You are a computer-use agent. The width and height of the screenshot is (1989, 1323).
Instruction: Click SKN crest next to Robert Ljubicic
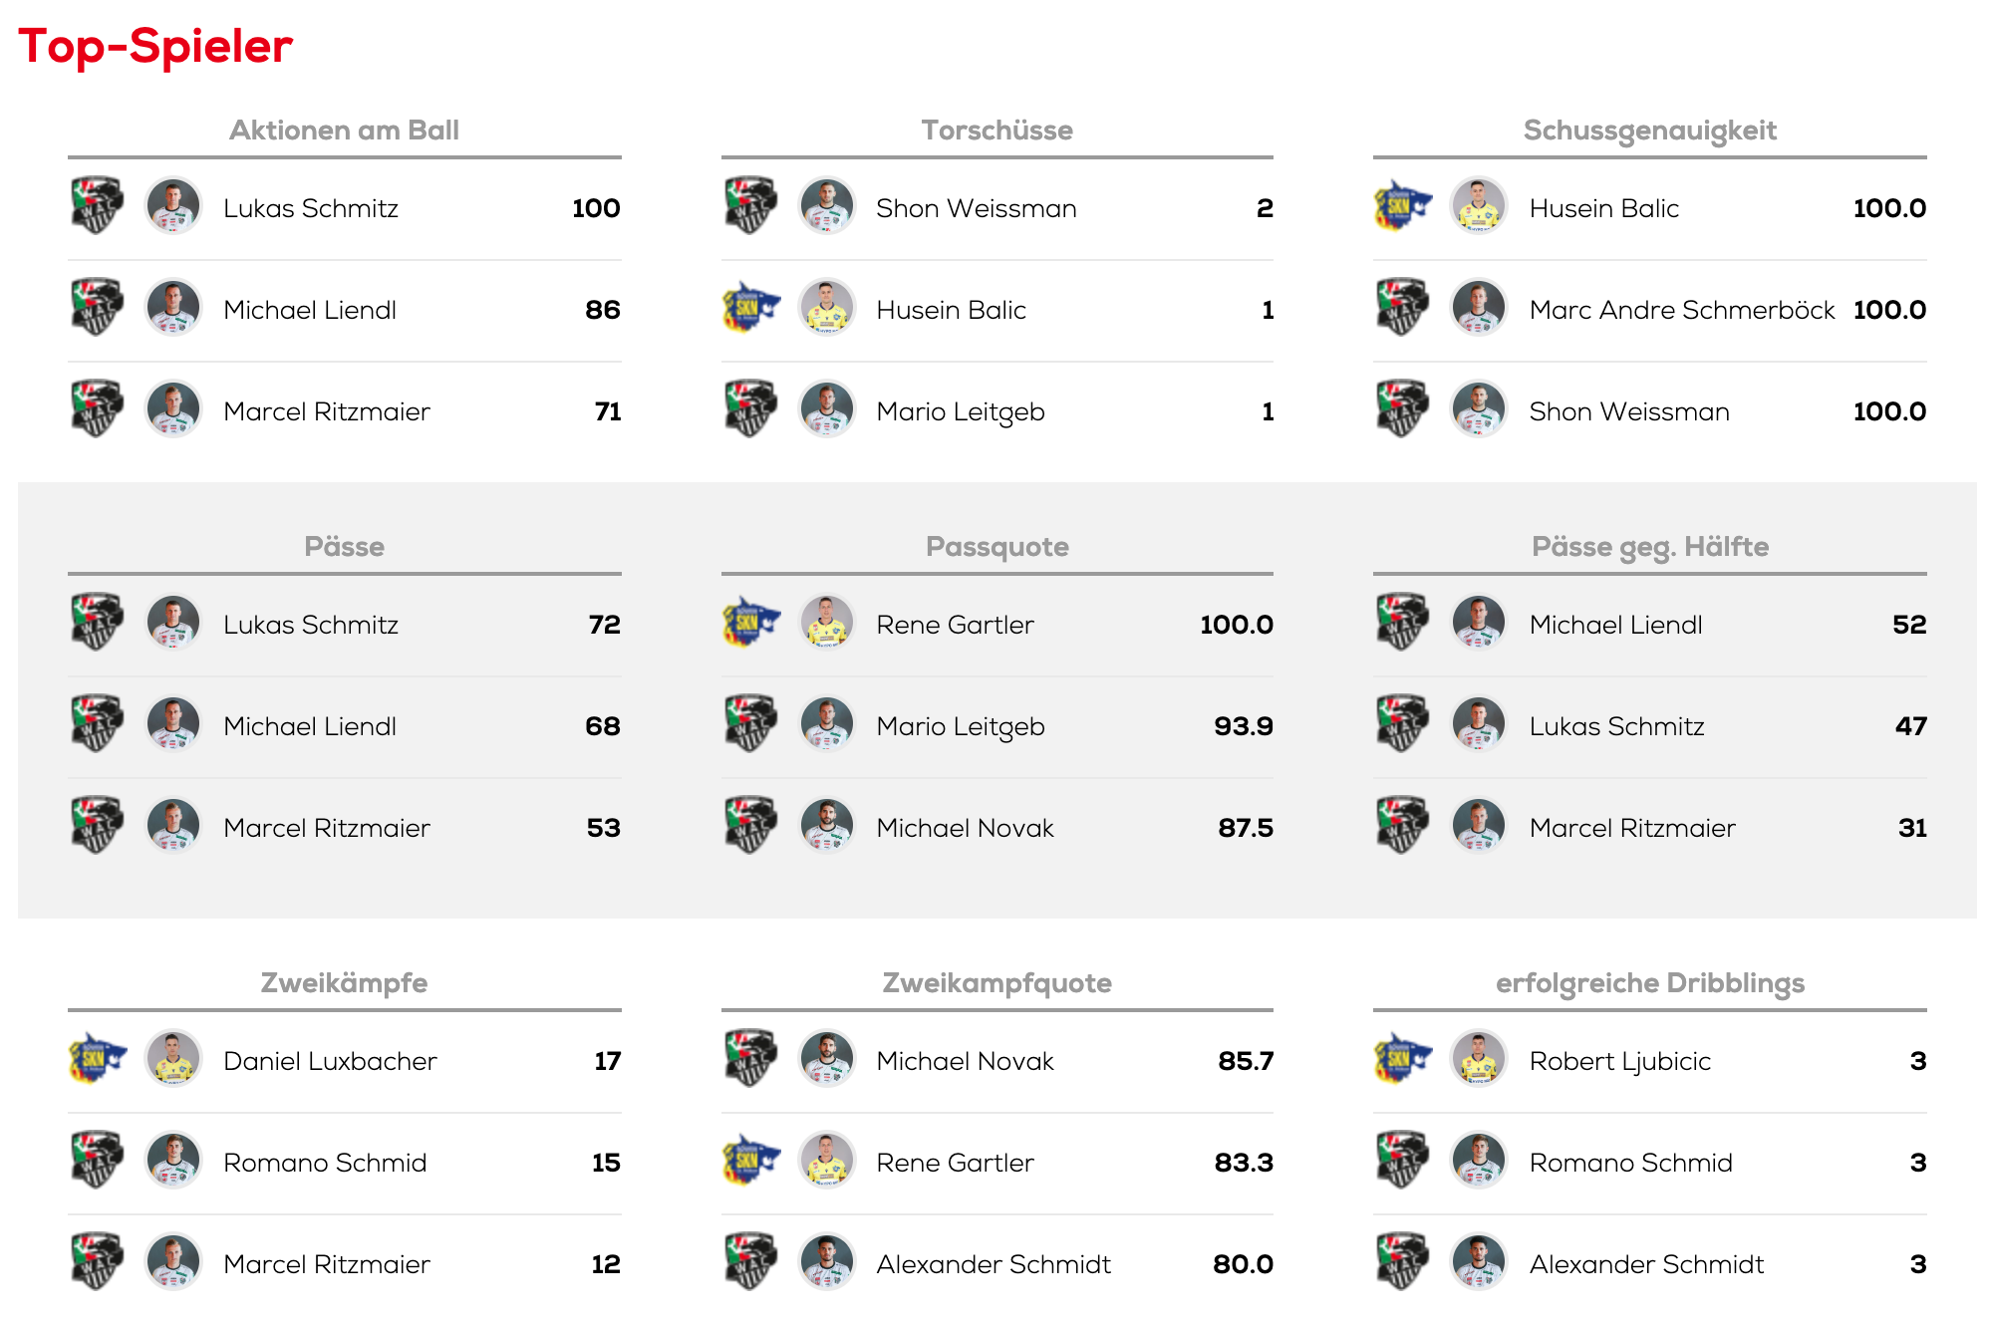[1403, 1059]
